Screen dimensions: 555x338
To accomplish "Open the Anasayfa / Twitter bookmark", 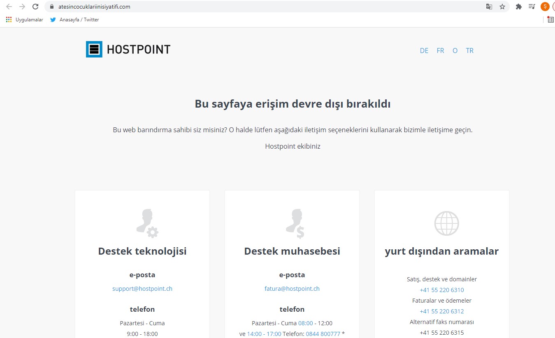I will [x=74, y=20].
